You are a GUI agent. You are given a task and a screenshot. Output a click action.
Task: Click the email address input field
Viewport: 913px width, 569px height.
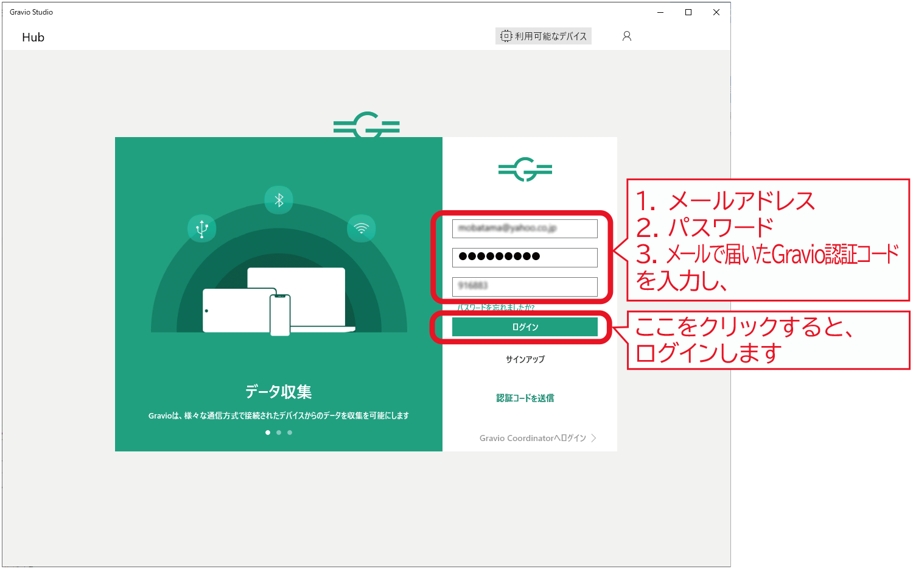pyautogui.click(x=525, y=228)
